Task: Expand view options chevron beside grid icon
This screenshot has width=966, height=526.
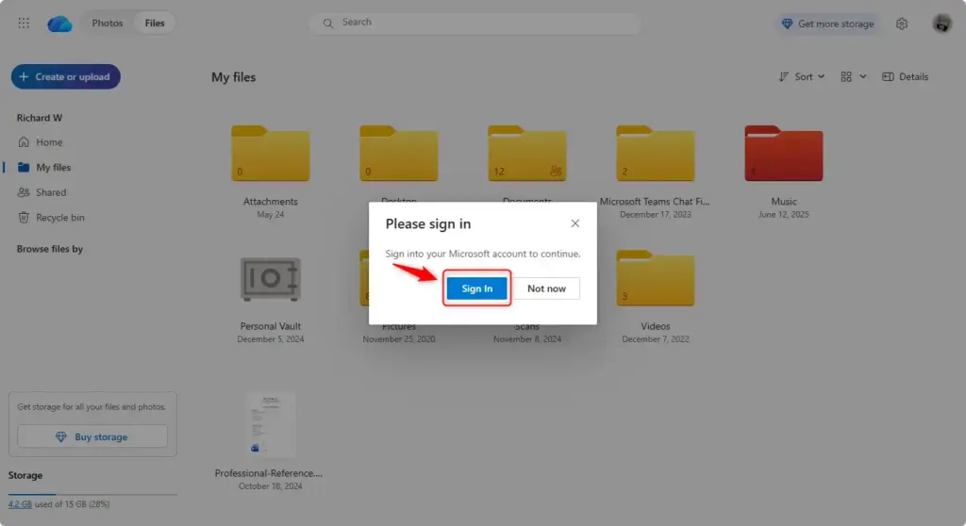Action: (x=862, y=76)
